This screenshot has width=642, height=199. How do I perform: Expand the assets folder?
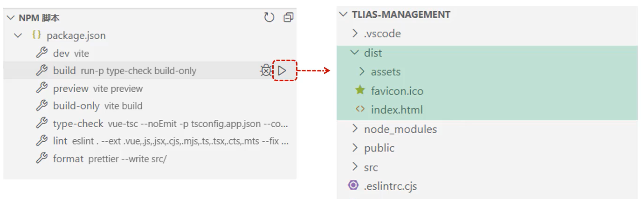pos(362,72)
